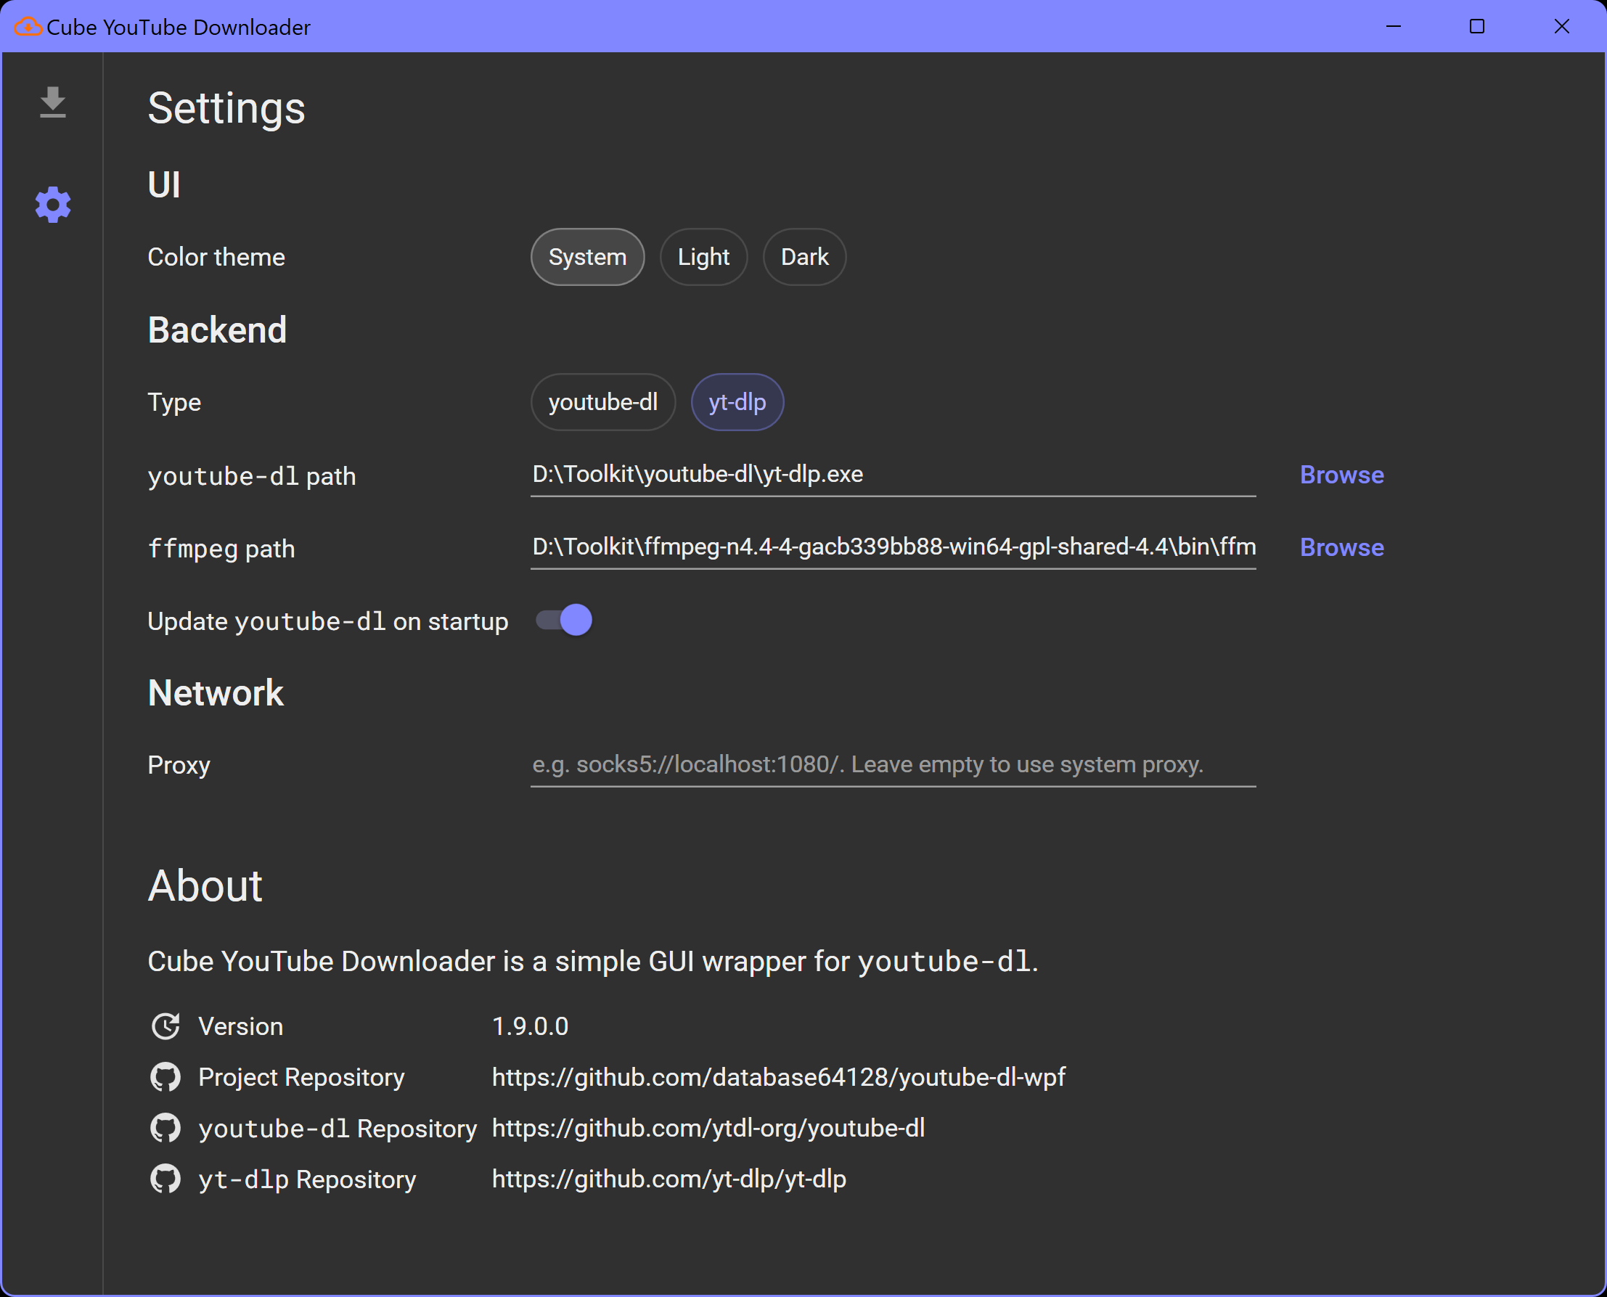Click the Backend section heading
The image size is (1607, 1297).
(218, 330)
